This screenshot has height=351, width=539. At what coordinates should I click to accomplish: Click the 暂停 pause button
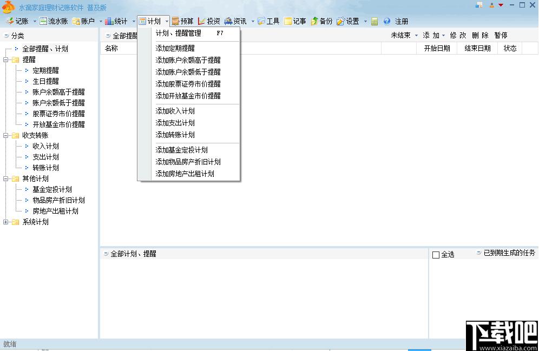(501, 35)
